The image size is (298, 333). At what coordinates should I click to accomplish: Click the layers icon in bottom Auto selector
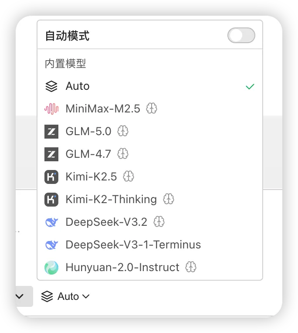click(x=47, y=296)
